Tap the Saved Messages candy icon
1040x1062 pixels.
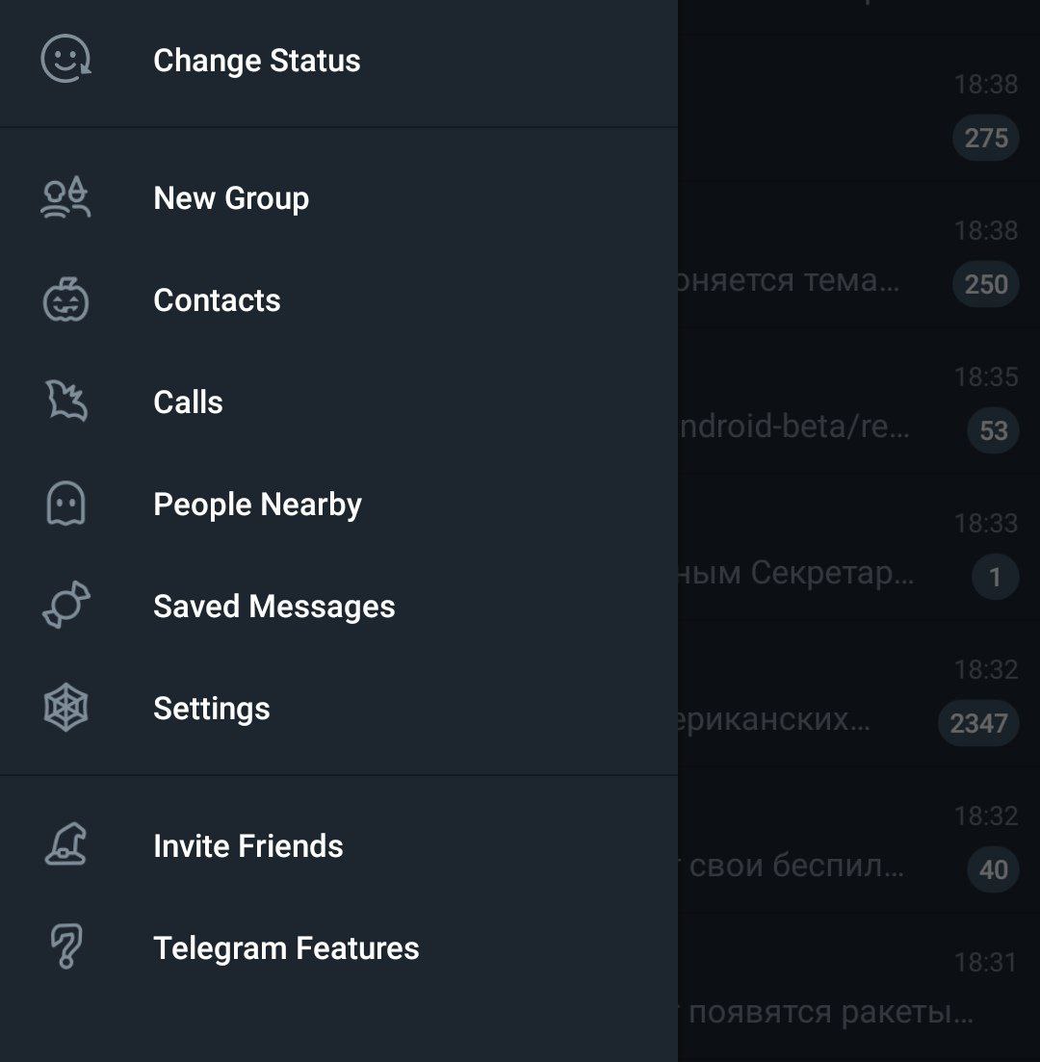pos(65,606)
